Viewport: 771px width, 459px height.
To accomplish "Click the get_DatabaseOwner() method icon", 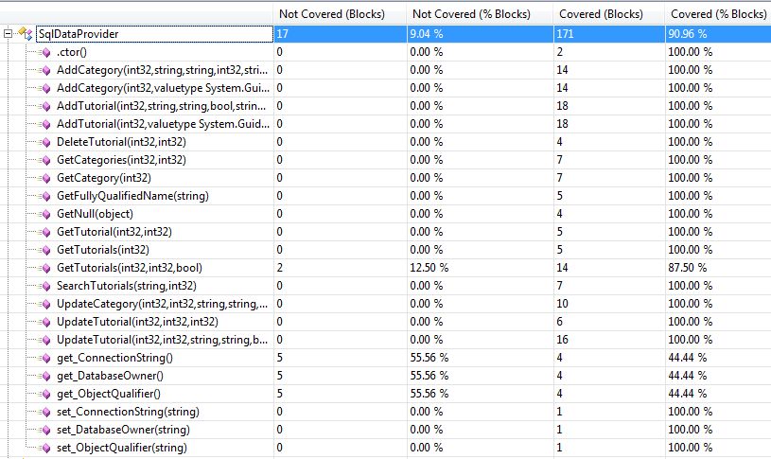I will [45, 377].
